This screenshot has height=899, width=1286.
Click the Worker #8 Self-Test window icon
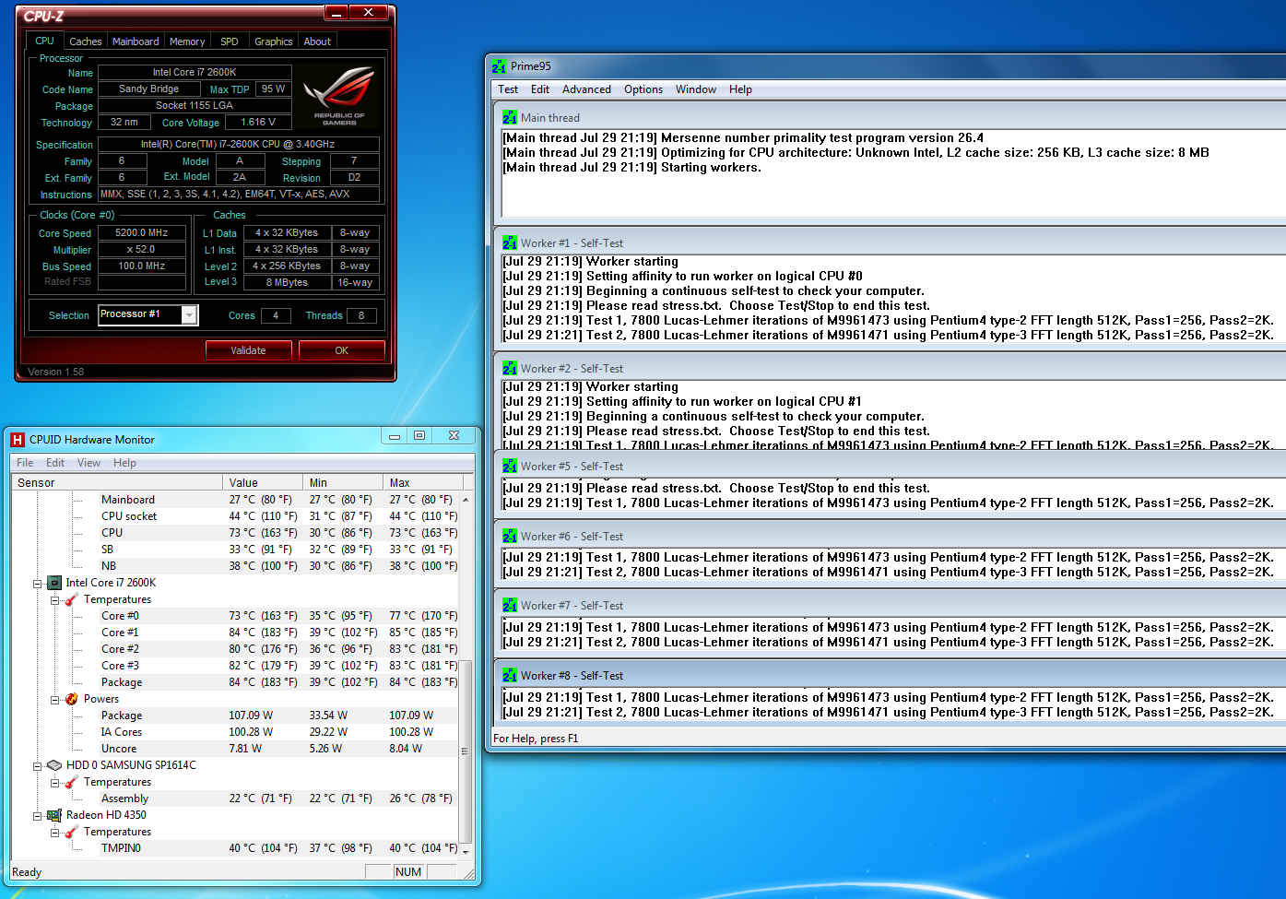click(510, 676)
